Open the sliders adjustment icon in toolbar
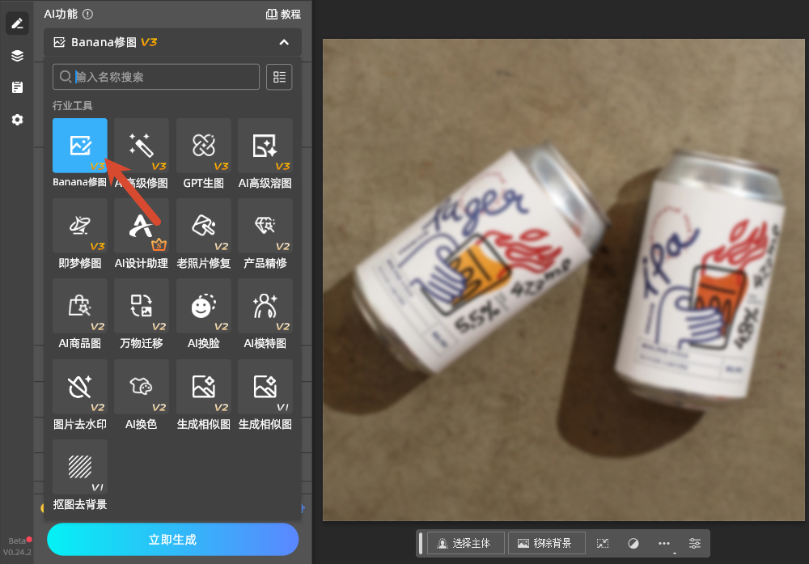809x564 pixels. point(695,543)
